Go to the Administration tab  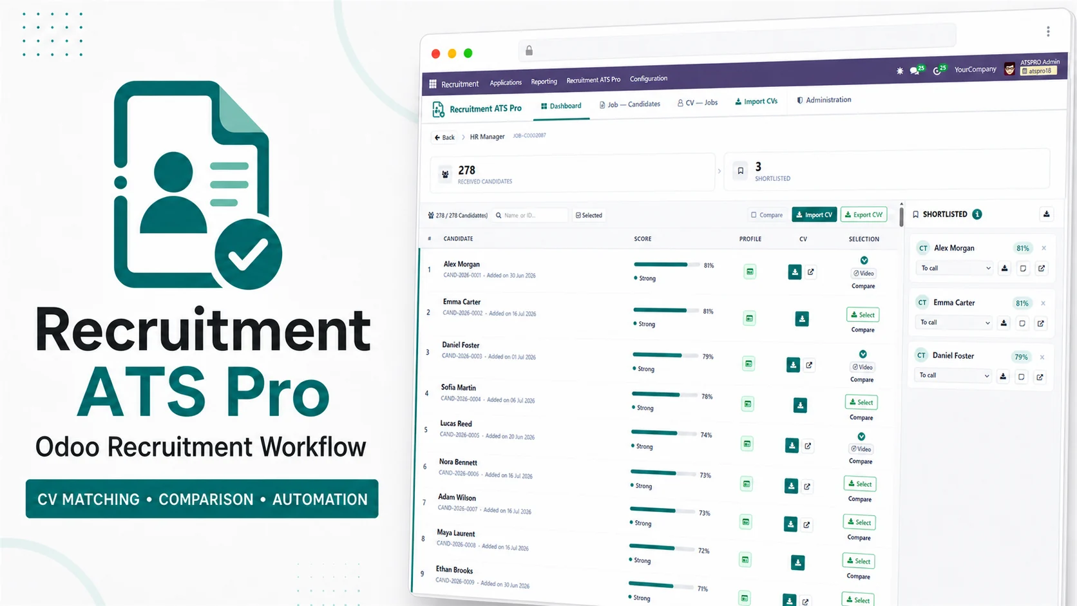point(824,100)
